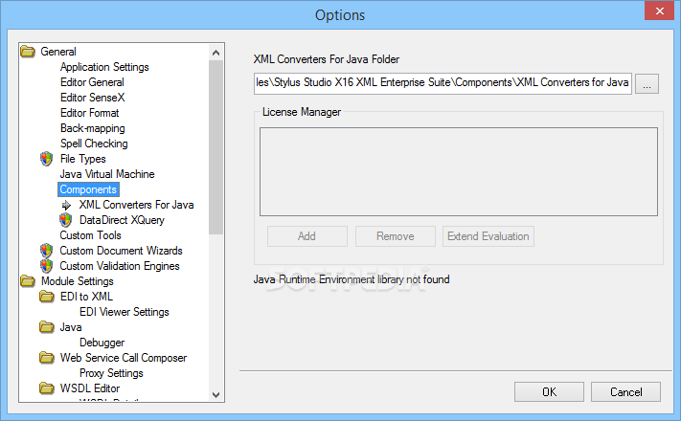
Task: Click the tree scrollbar down arrow
Action: (x=216, y=394)
